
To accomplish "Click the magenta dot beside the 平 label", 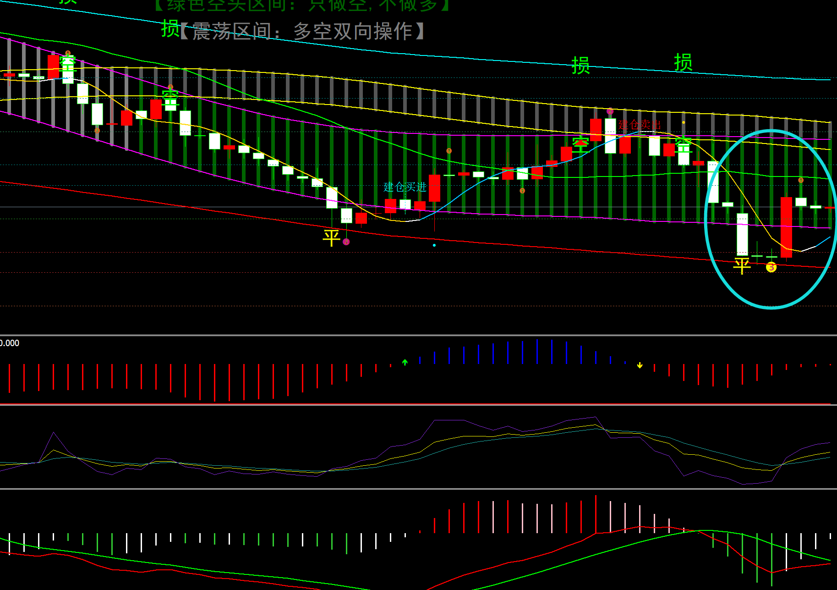I will pyautogui.click(x=346, y=242).
